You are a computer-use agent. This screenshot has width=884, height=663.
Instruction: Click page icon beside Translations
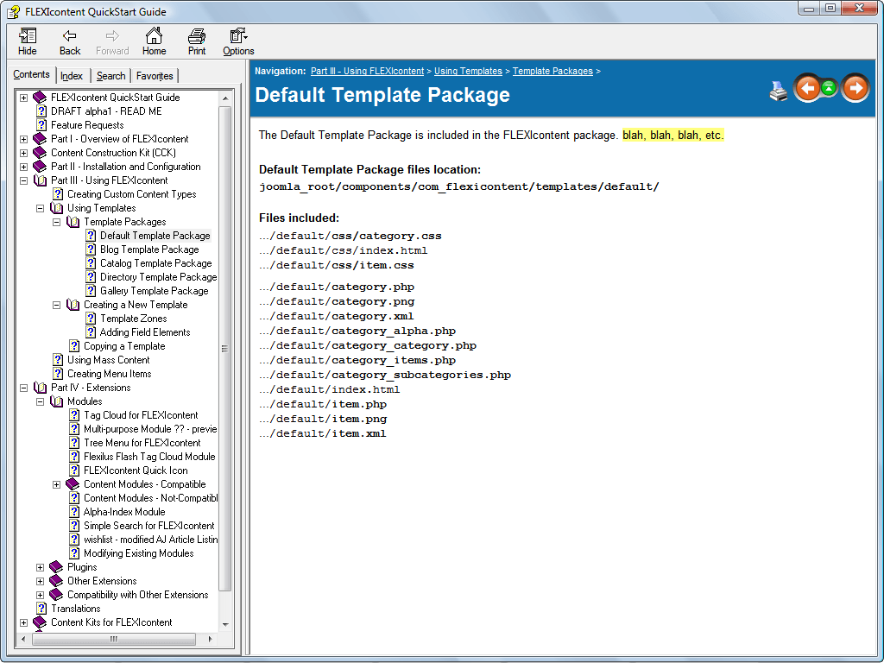(x=41, y=609)
